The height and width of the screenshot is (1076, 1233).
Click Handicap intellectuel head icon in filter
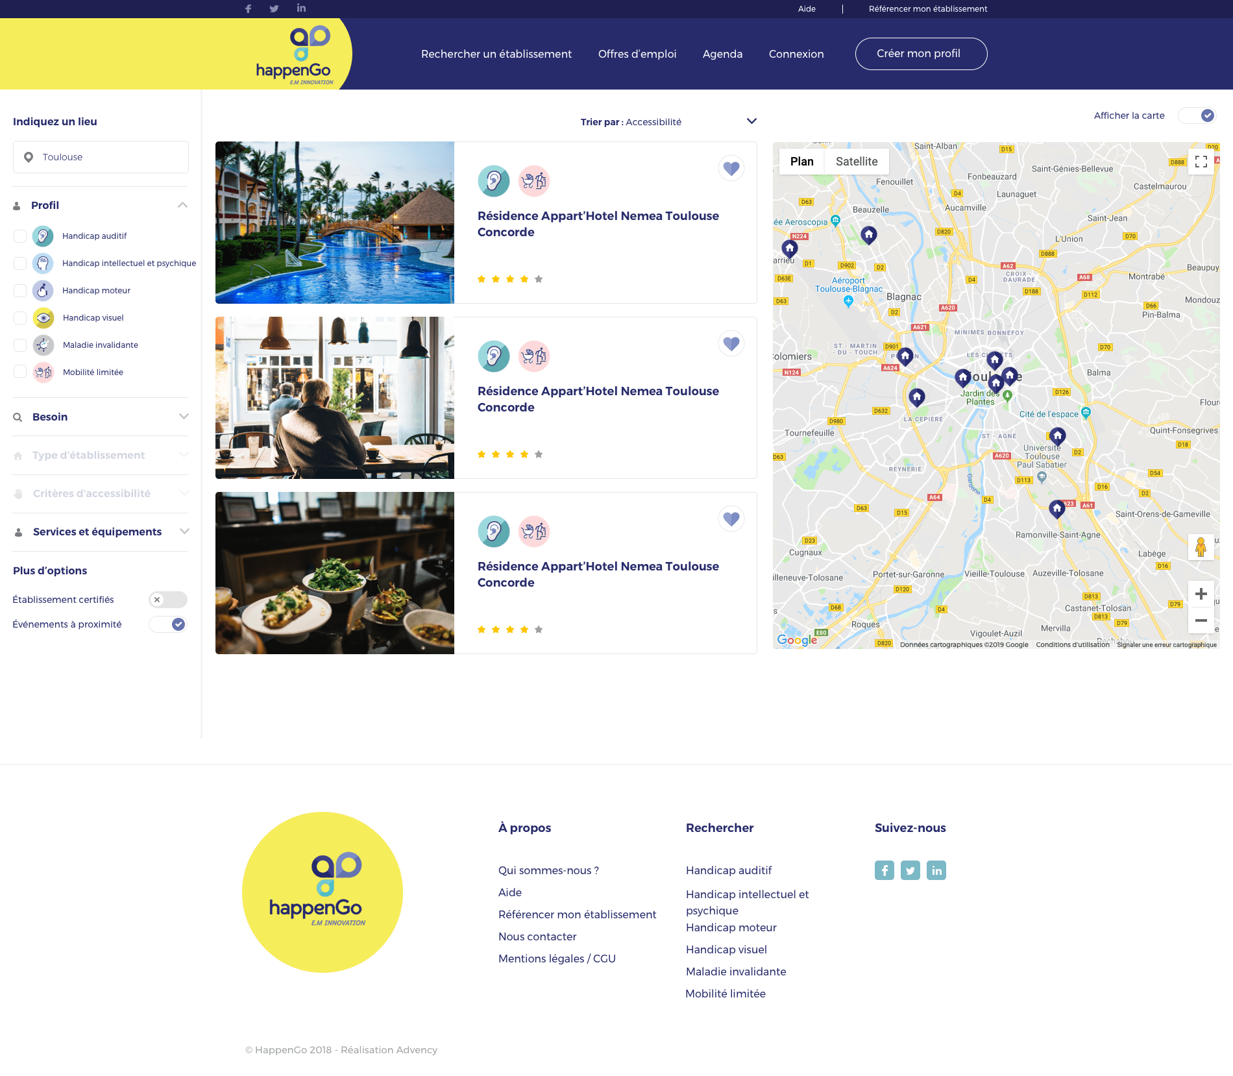(x=43, y=263)
